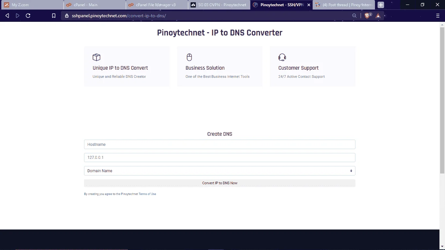Open the Terms of Use link
The height and width of the screenshot is (250, 445).
tap(147, 194)
